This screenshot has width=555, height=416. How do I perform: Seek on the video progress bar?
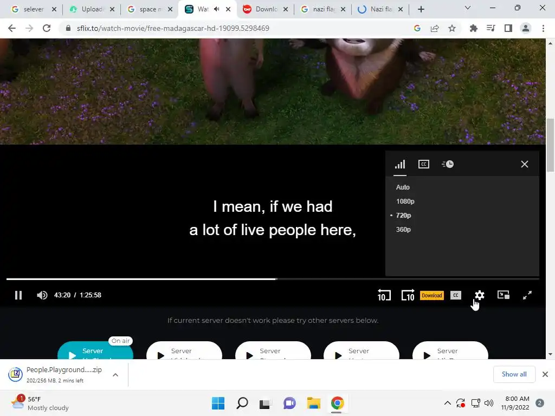point(273,279)
